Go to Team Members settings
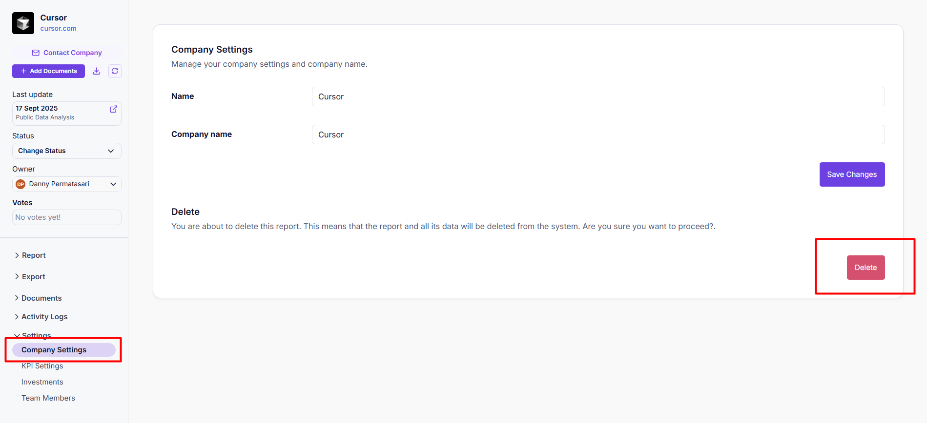The width and height of the screenshot is (927, 423). 48,398
